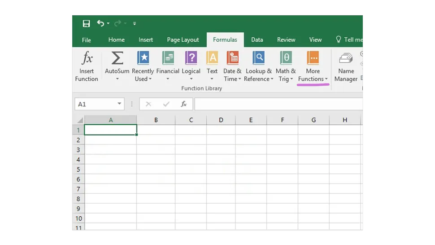The width and height of the screenshot is (435, 245).
Task: Open the Customize Quick Access Toolbar menu
Action: [135, 24]
